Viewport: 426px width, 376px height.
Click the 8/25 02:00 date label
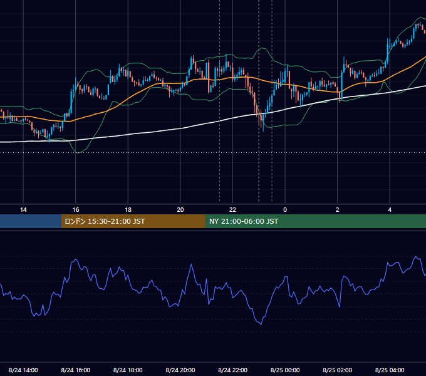tap(338, 370)
